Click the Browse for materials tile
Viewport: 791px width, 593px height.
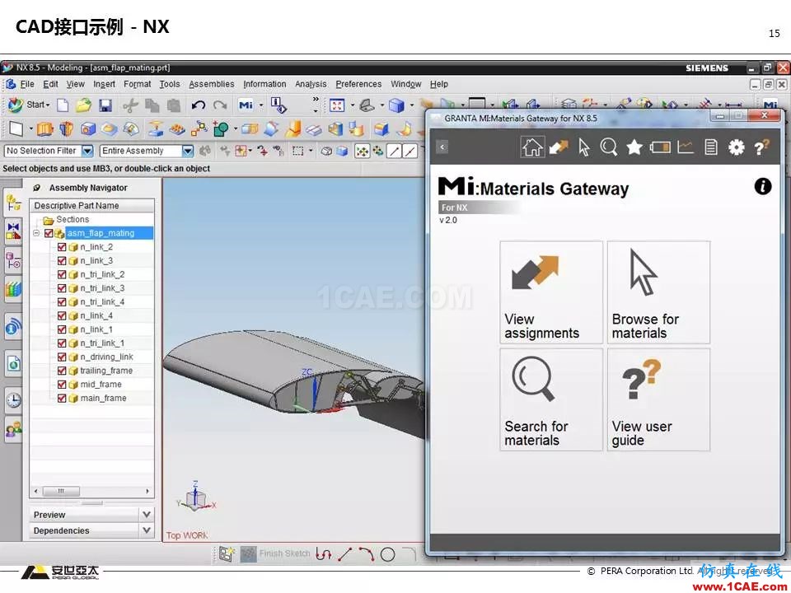pos(659,292)
